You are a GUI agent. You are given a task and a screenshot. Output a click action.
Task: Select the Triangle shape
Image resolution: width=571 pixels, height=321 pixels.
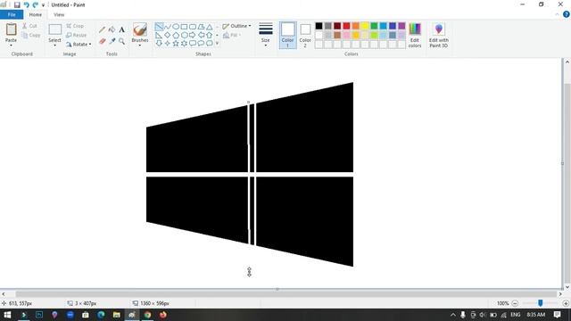210,27
